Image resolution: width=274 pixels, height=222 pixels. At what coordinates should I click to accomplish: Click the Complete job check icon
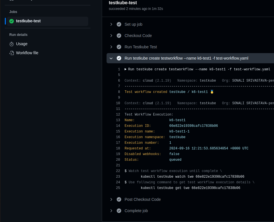click(119, 211)
